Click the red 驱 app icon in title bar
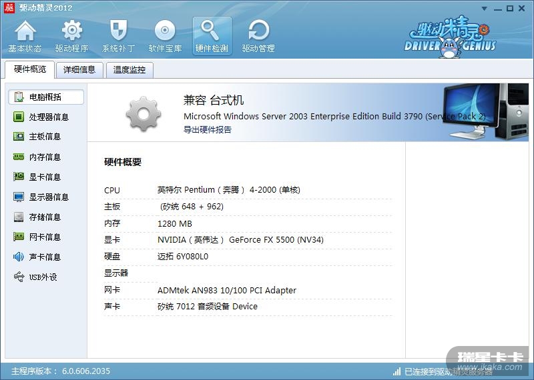 pyautogui.click(x=9, y=7)
